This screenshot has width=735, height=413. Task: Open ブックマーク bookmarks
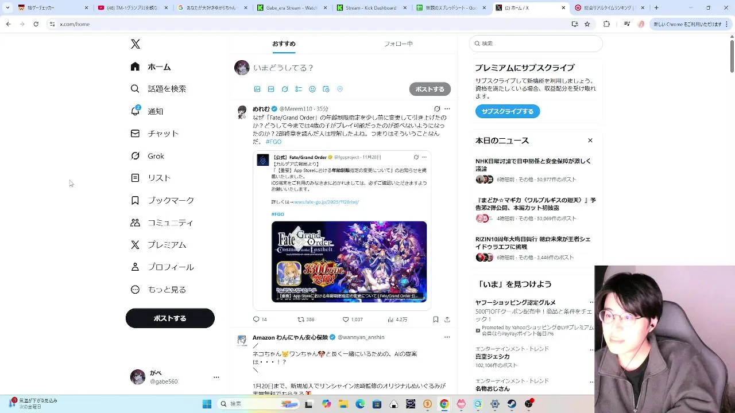pos(163,200)
